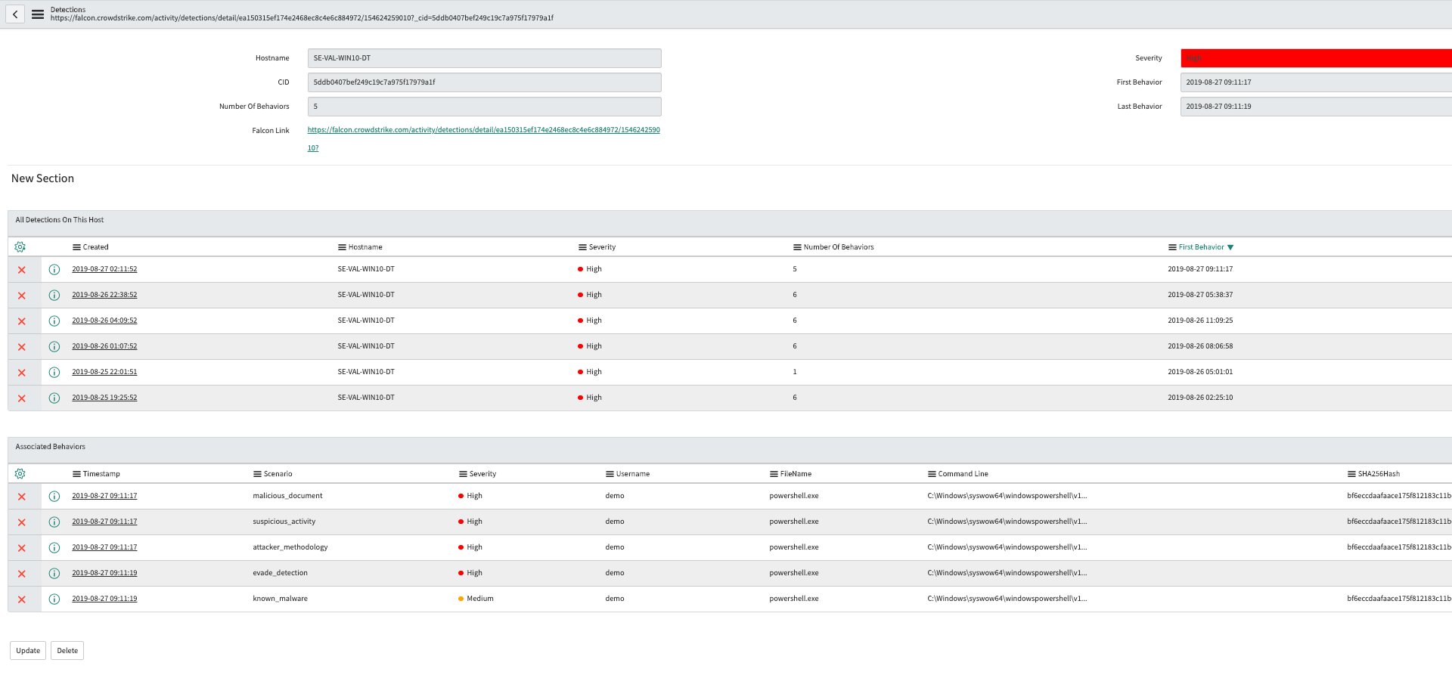The image size is (1452, 700).
Task: Preview info for detection created 2019-08-26 22:38:52
Action: pyautogui.click(x=54, y=296)
